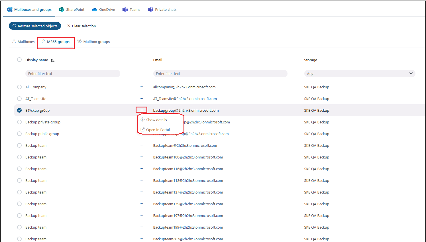This screenshot has height=242, width=426.
Task: Open ellipsis dropdown for B@ckup gr0up
Action: pyautogui.click(x=141, y=110)
